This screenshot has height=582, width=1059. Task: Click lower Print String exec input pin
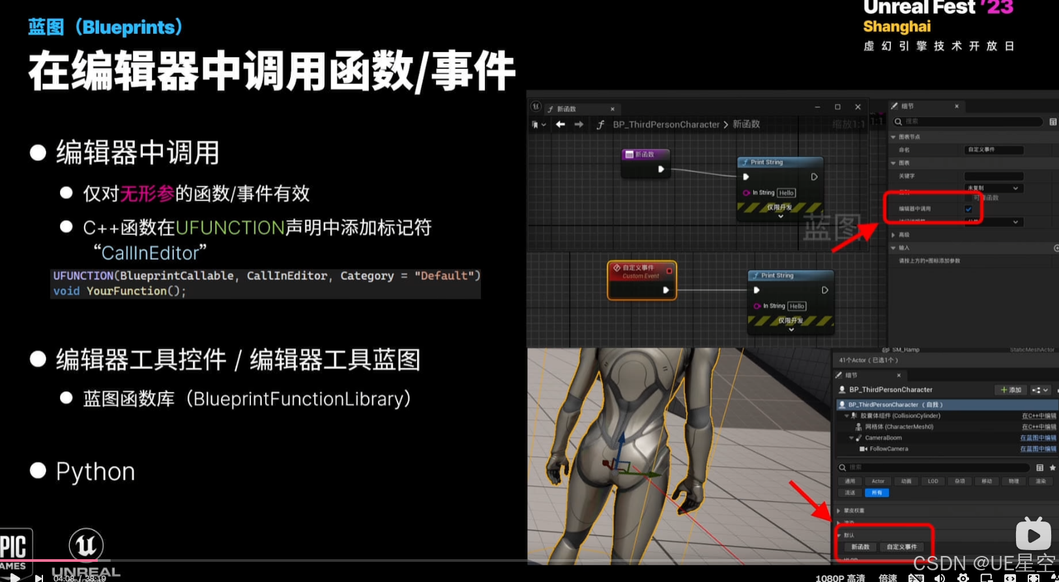click(x=757, y=290)
